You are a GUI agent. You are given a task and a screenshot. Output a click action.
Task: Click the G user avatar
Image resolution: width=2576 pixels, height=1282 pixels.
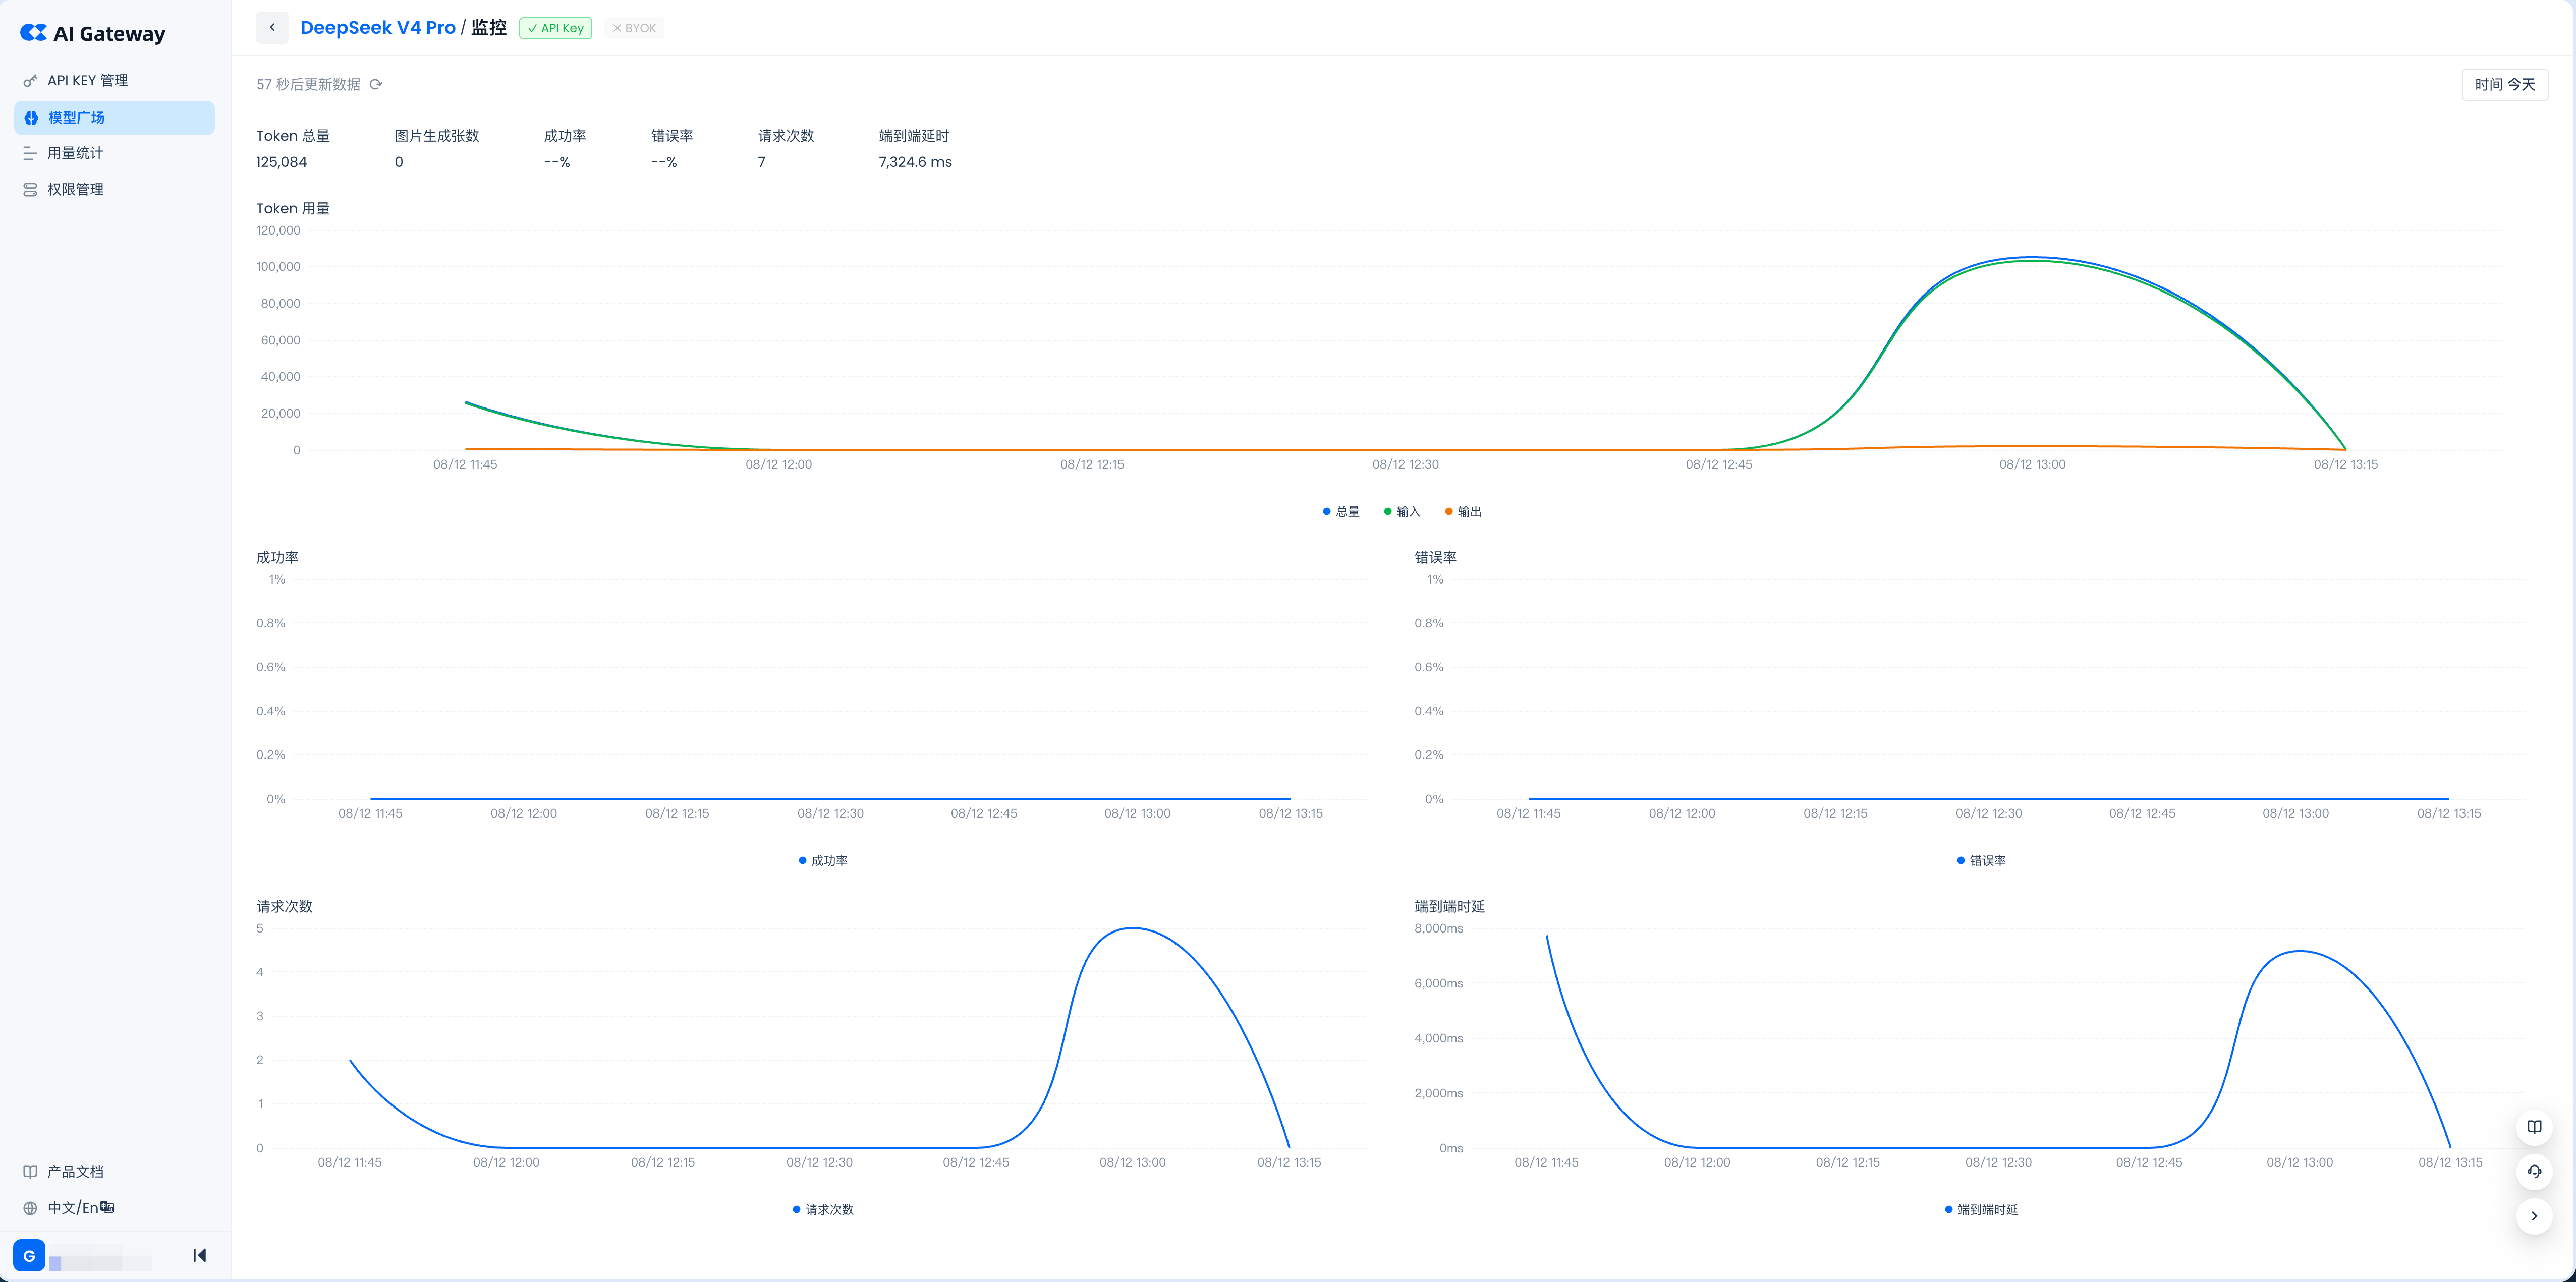click(29, 1256)
